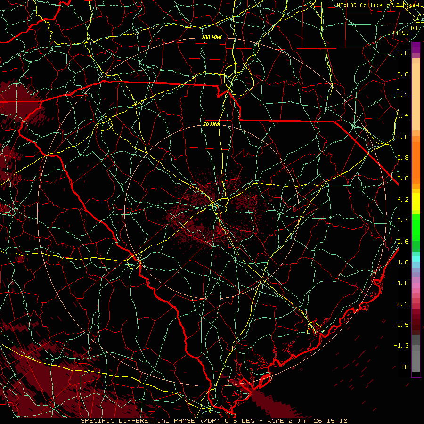Click the 9.0 value on the color scale
The height and width of the screenshot is (424, 424).
click(x=403, y=74)
